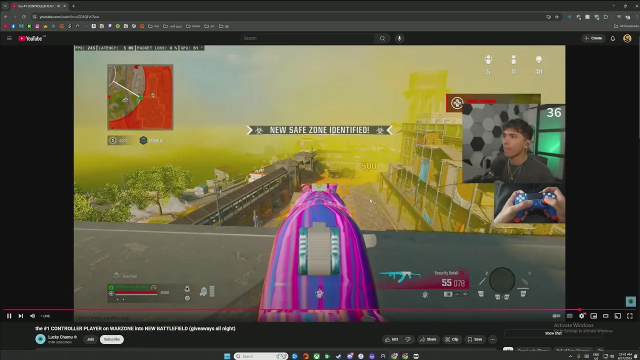Toggle the autoplay switch
The width and height of the screenshot is (640, 360).
click(556, 315)
